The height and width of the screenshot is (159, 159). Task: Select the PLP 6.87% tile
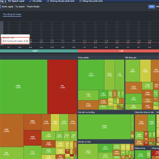[105, 148]
